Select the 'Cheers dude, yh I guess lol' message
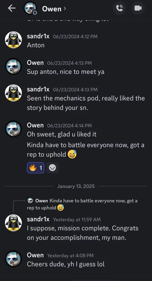This screenshot has width=152, height=281. (66, 264)
